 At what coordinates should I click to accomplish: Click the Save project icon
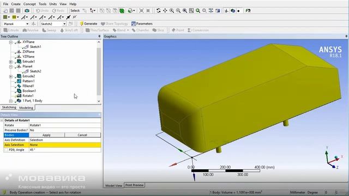(12, 11)
